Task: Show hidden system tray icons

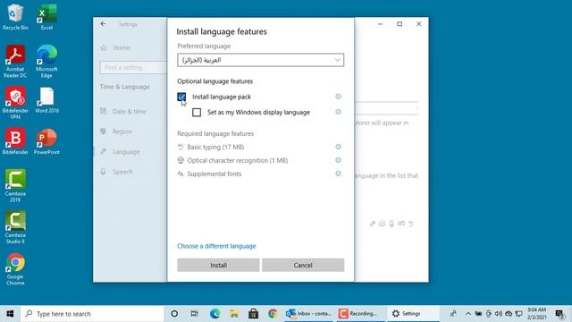Action: pyautogui.click(x=468, y=314)
